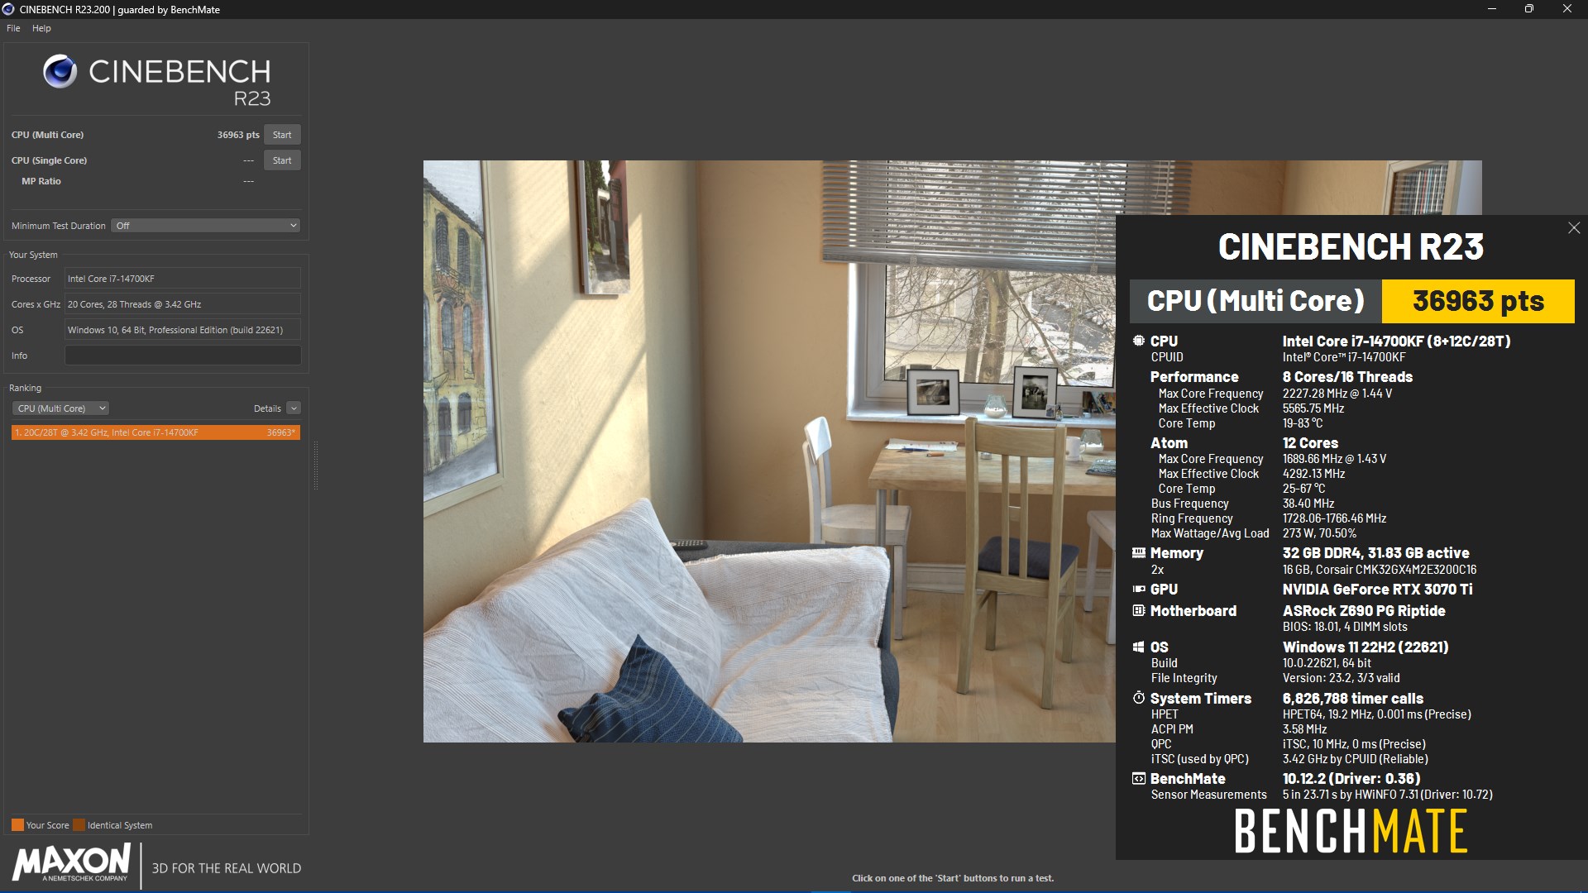Viewport: 1588px width, 893px height.
Task: Click the 3D FOR THE REAL WORLD slogan
Action: [227, 868]
